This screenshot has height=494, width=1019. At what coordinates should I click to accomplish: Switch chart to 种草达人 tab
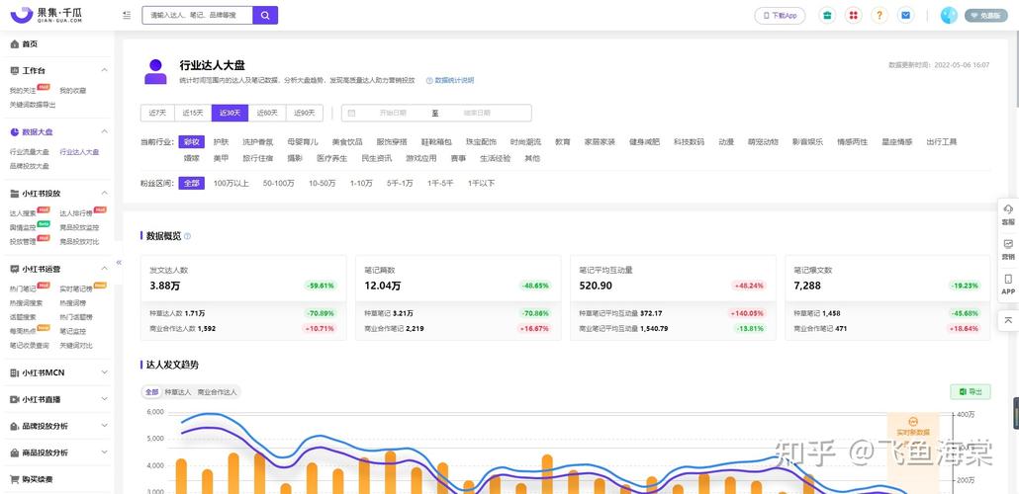178,392
